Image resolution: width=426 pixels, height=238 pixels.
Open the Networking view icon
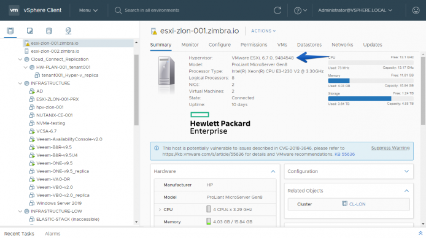(x=68, y=31)
